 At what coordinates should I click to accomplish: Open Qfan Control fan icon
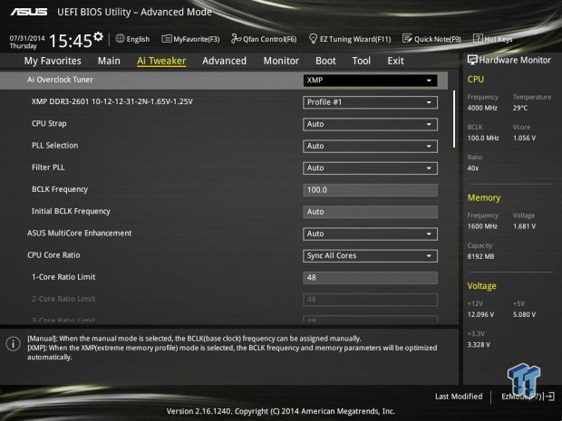pos(236,38)
